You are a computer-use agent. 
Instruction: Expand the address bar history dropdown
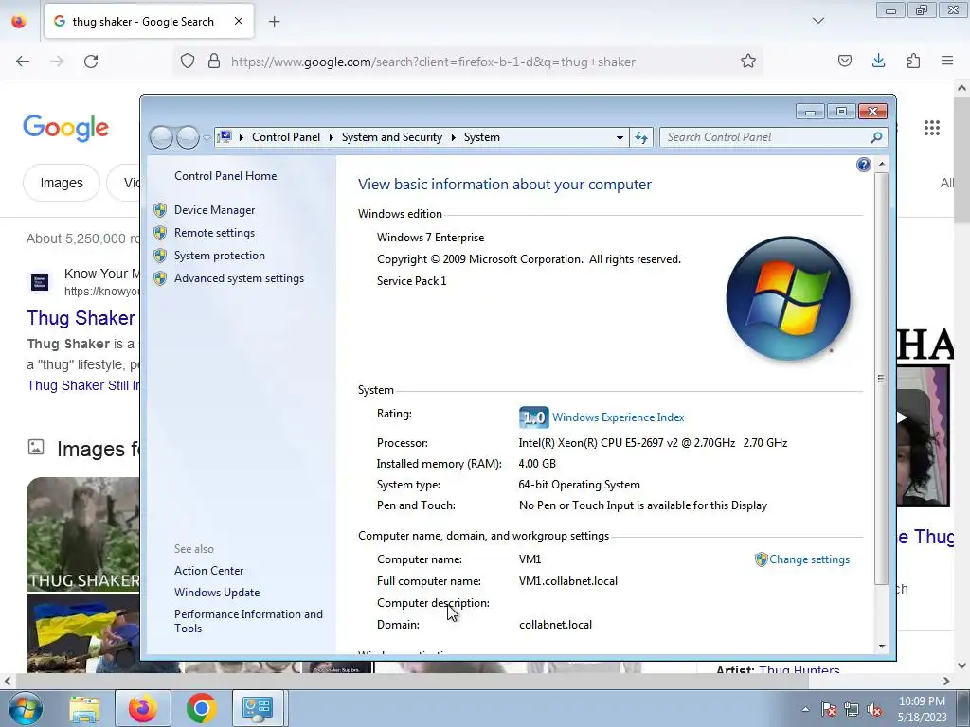pos(620,138)
